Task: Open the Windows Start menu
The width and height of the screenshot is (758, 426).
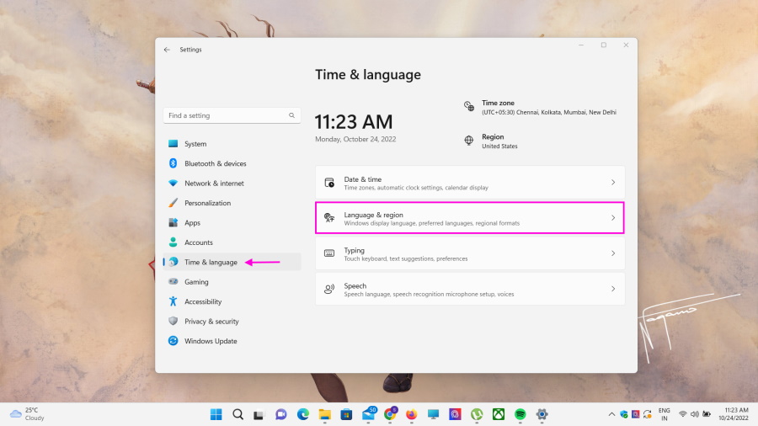Action: coord(216,414)
